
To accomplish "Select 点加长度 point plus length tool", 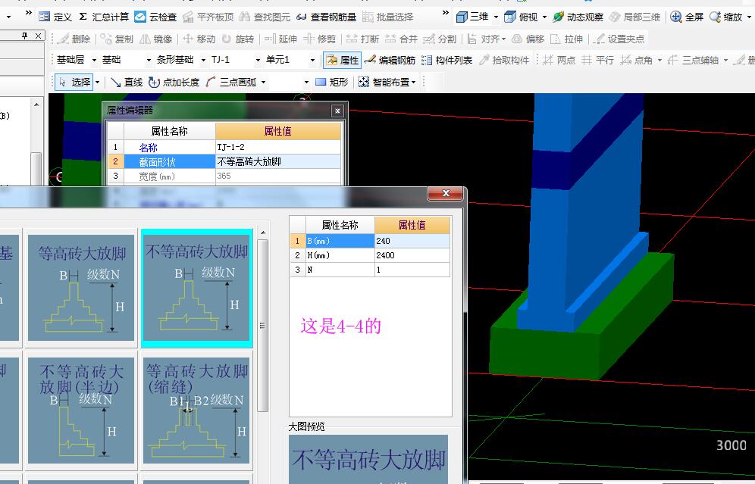I will point(174,83).
